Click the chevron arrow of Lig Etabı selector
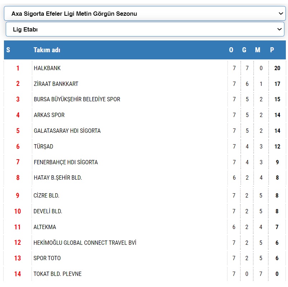Image resolution: width=288 pixels, height=287 pixels. (x=280, y=29)
